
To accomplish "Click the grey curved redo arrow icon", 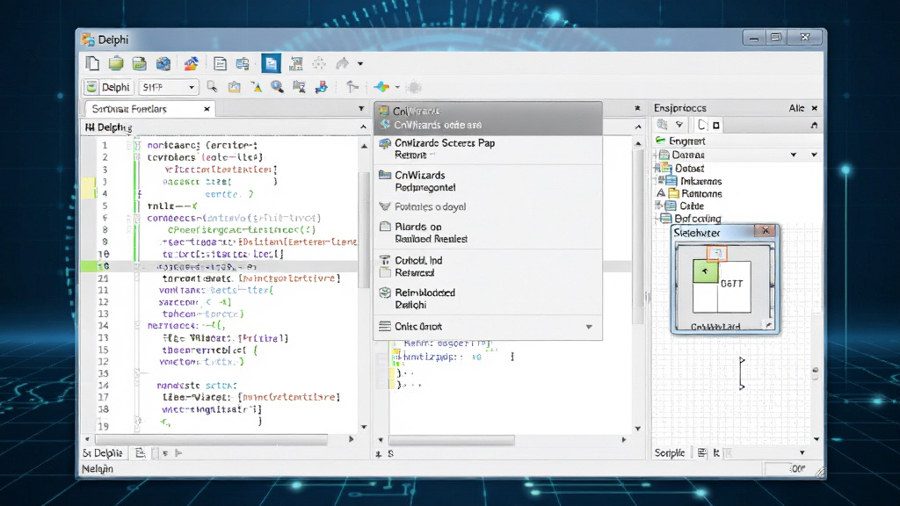I will click(x=342, y=63).
